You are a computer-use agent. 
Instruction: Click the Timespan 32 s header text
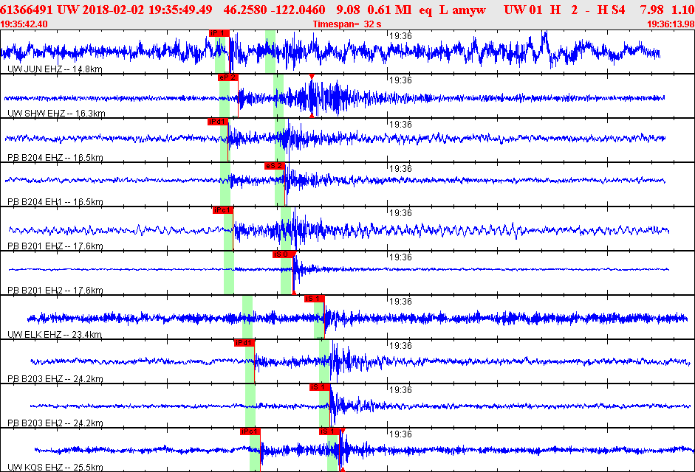[347, 24]
